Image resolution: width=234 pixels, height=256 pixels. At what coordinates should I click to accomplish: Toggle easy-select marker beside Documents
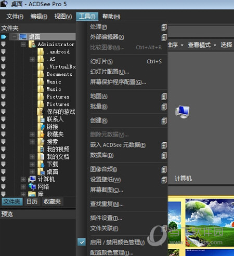[x=3, y=74]
